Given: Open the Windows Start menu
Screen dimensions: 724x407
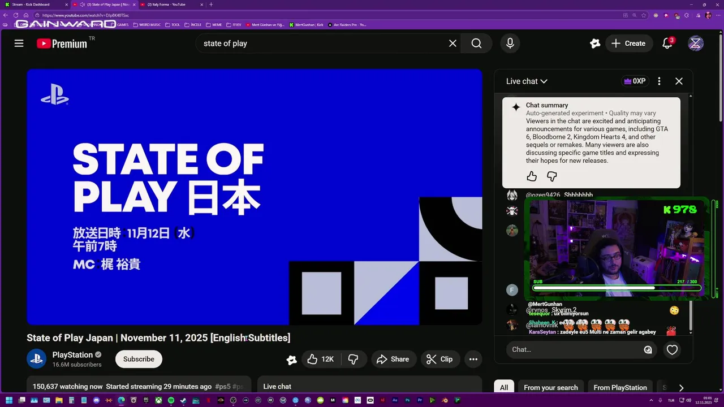Looking at the screenshot, I should [9, 400].
